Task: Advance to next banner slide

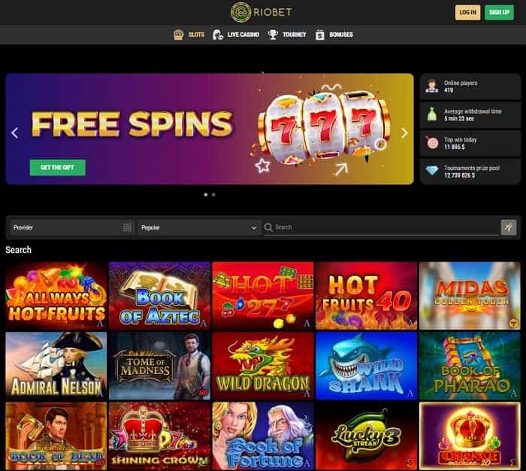Action: pyautogui.click(x=404, y=132)
